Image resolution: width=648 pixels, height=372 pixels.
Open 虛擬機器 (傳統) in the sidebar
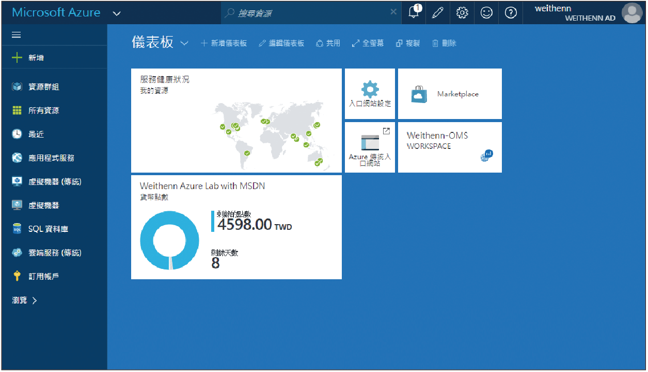(54, 181)
